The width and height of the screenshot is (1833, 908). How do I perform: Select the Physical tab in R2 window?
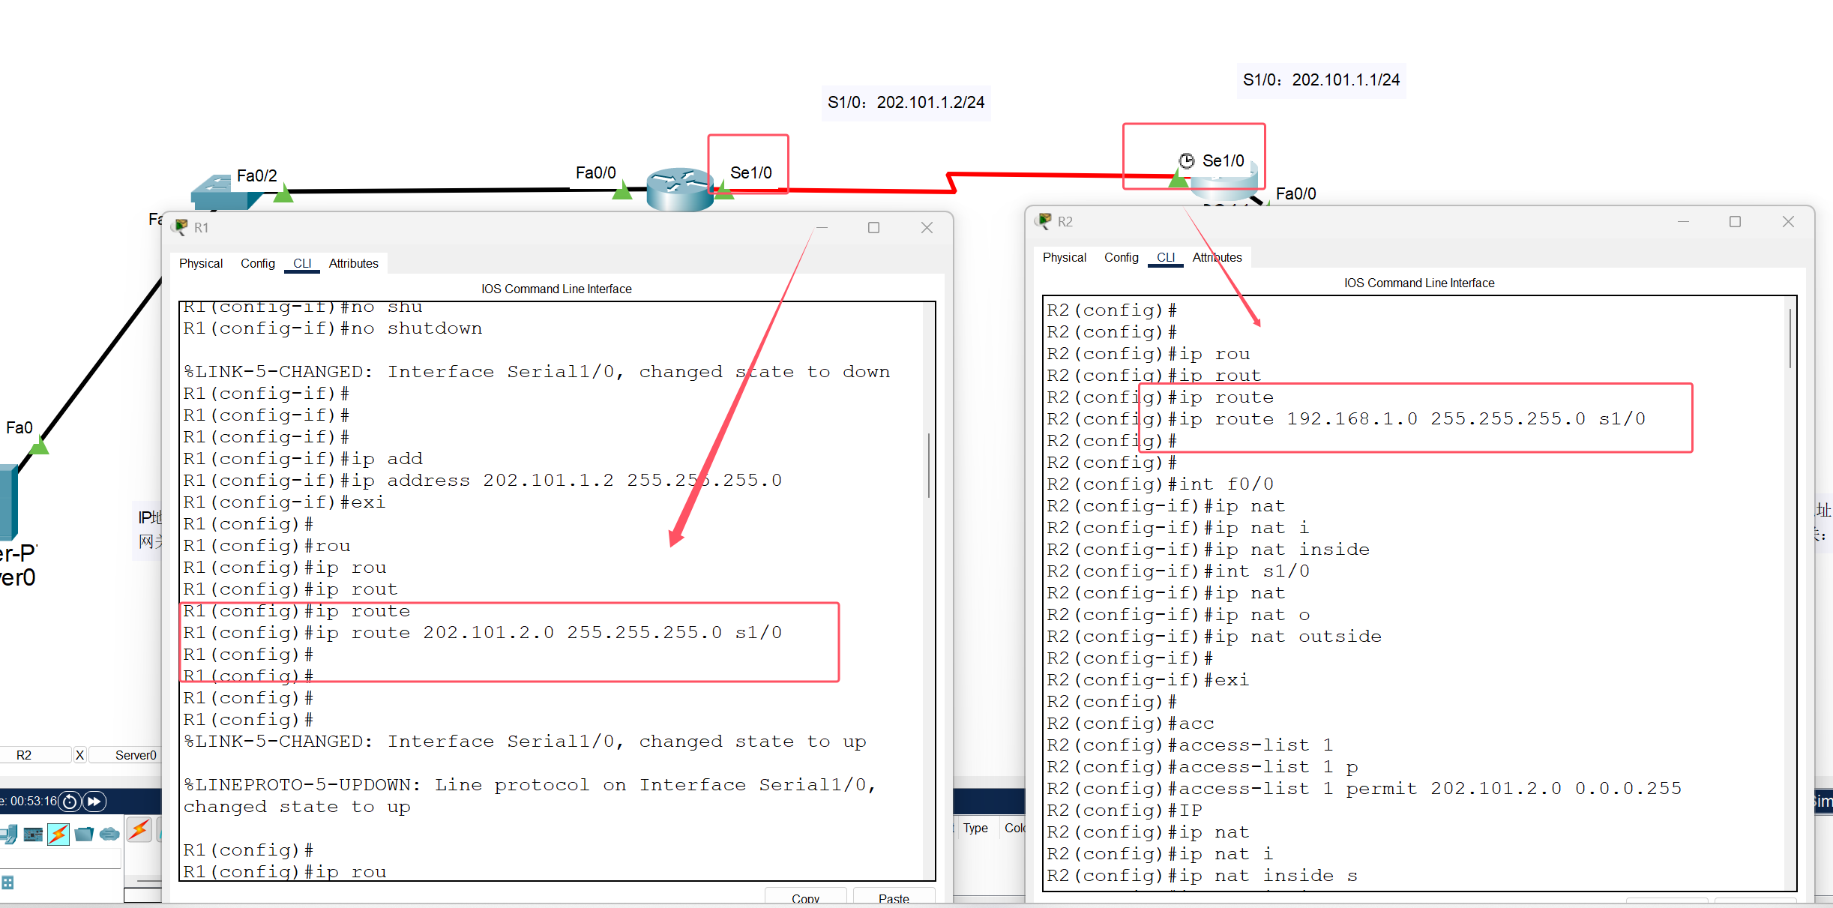1064,257
